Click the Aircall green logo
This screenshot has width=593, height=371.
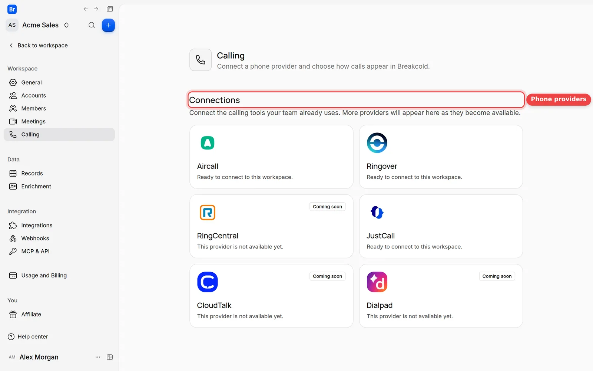click(x=208, y=143)
